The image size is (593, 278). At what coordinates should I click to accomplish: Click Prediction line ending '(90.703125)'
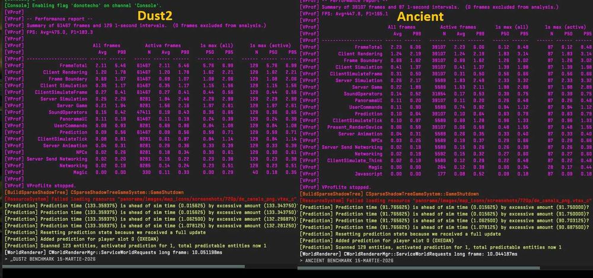pyautogui.click(x=445, y=220)
